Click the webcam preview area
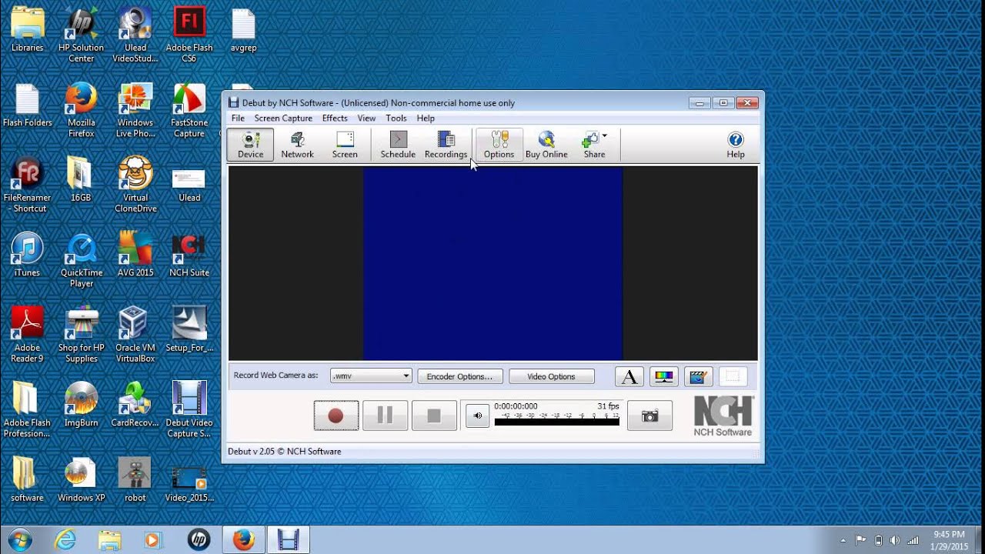The image size is (985, 554). pos(492,263)
